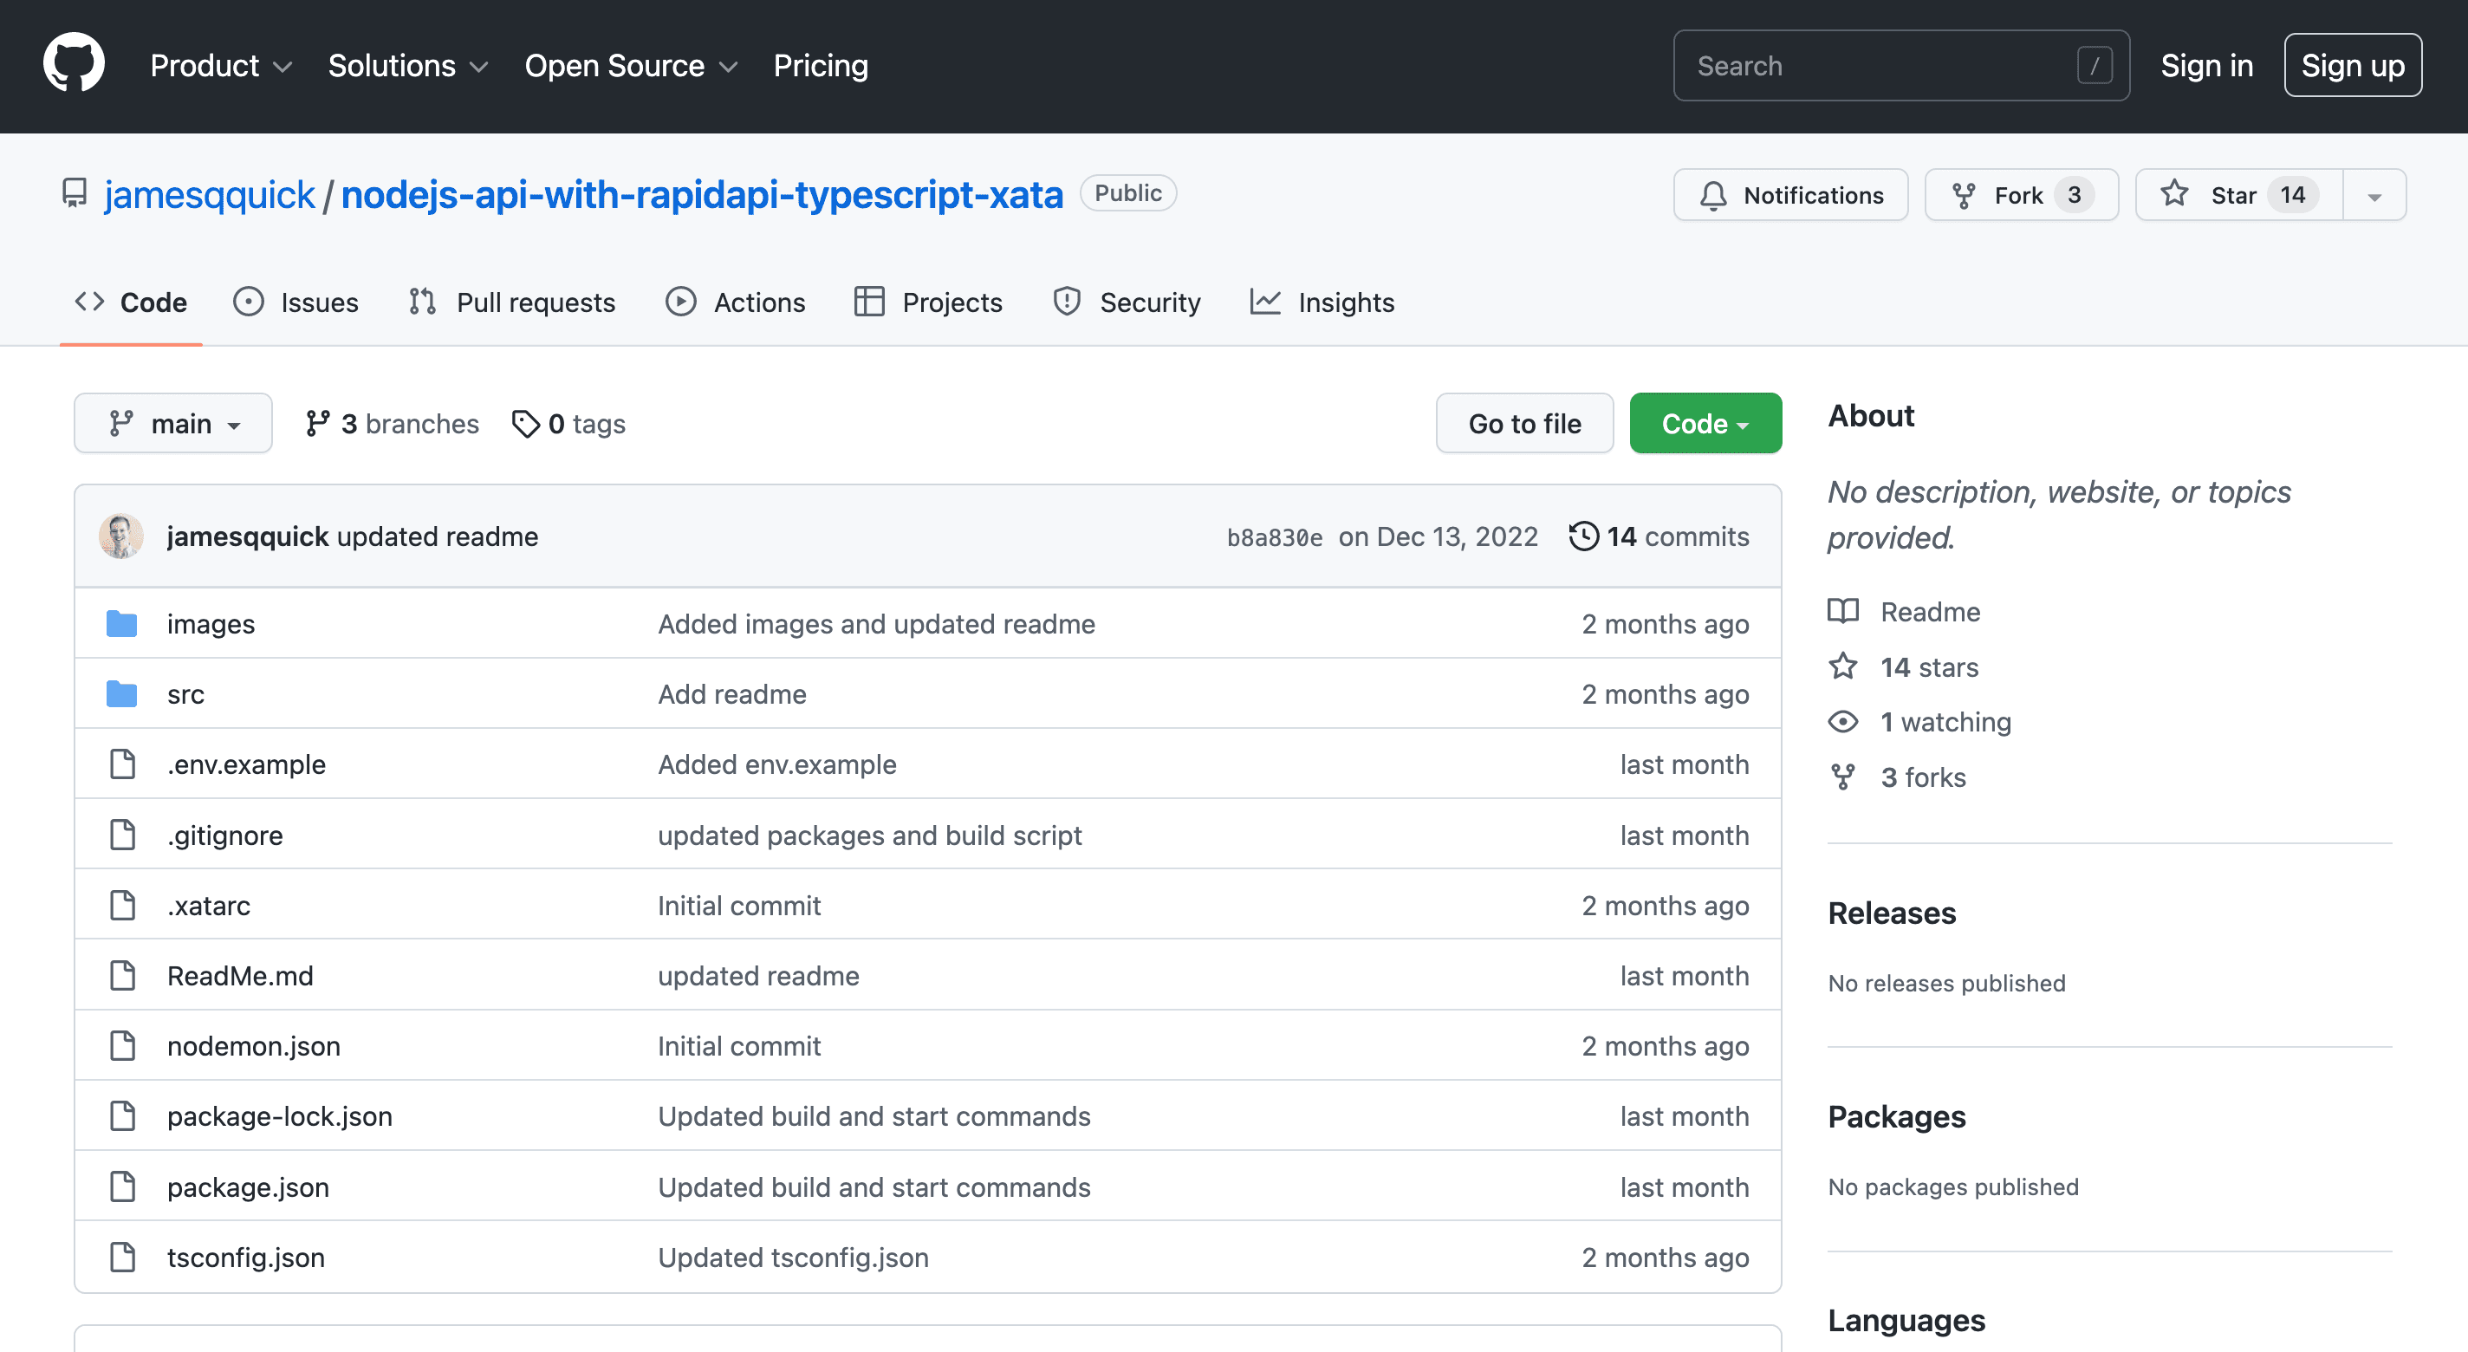Open the green Code dropdown button
The width and height of the screenshot is (2468, 1352).
1705,423
